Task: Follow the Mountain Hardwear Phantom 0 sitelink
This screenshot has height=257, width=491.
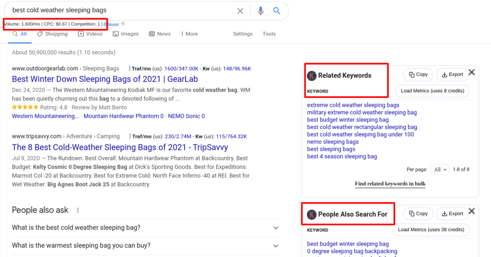Action: tap(123, 116)
